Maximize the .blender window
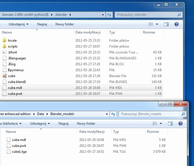This screenshot has width=194, height=166. click(166, 5)
